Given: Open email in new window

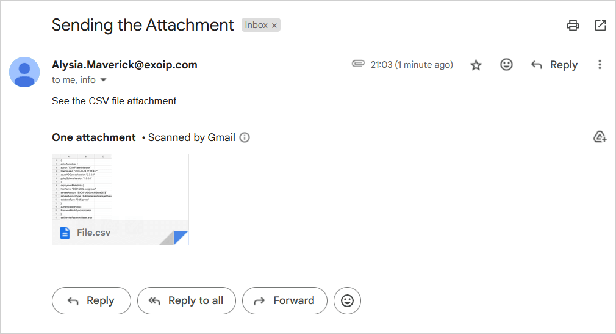Looking at the screenshot, I should coord(600,25).
